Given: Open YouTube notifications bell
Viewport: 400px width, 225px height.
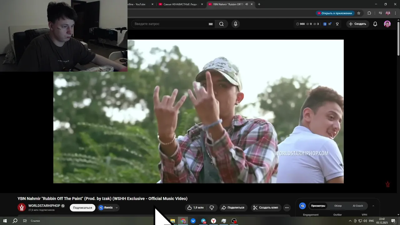Looking at the screenshot, I should [x=375, y=24].
